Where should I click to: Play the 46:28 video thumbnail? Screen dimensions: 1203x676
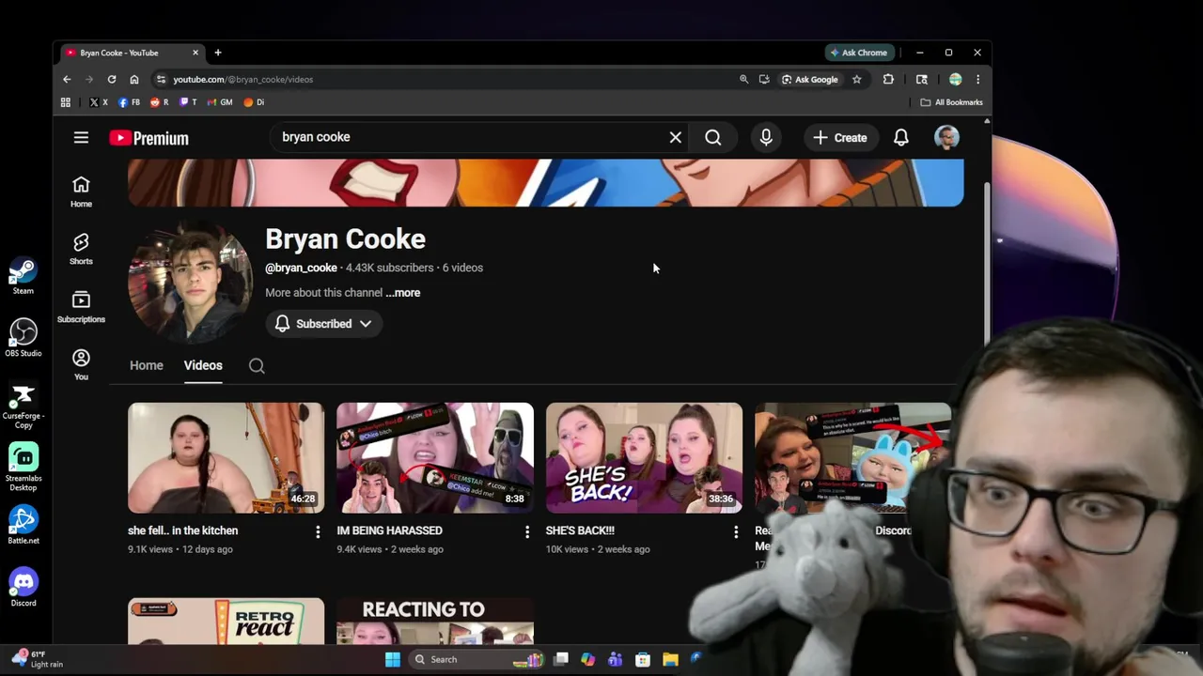click(226, 458)
